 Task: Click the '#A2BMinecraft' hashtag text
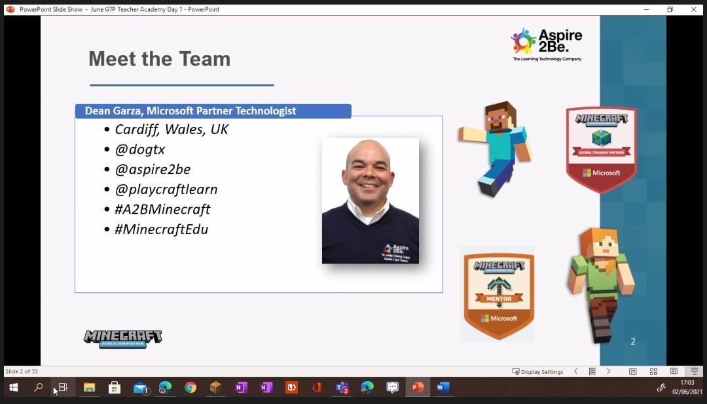tap(162, 209)
